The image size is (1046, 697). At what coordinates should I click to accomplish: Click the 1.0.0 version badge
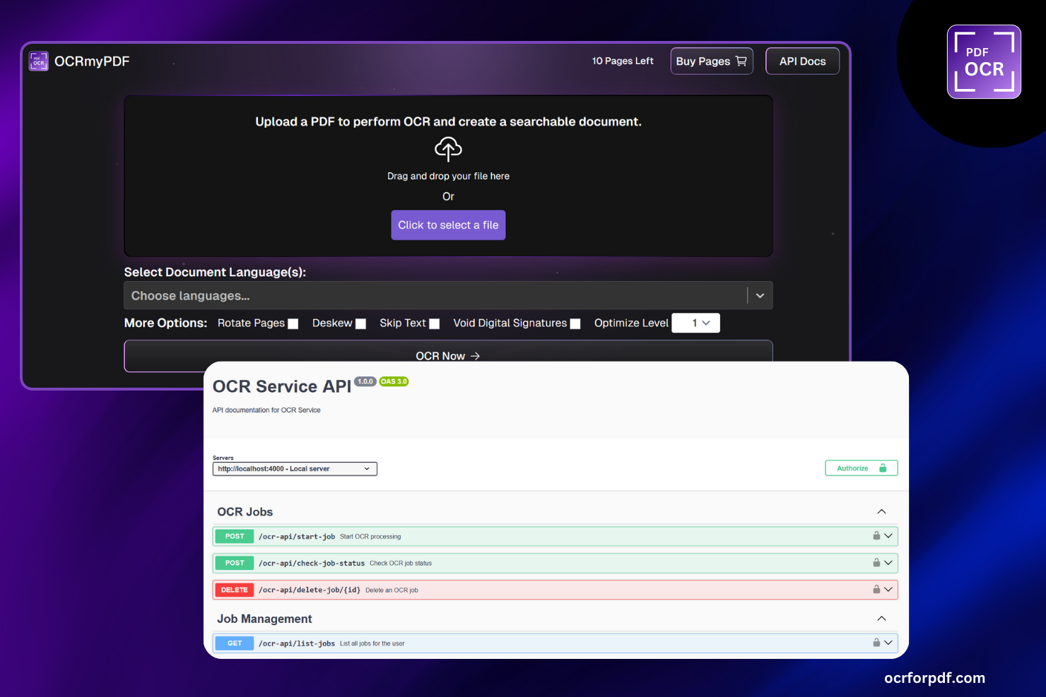[365, 381]
